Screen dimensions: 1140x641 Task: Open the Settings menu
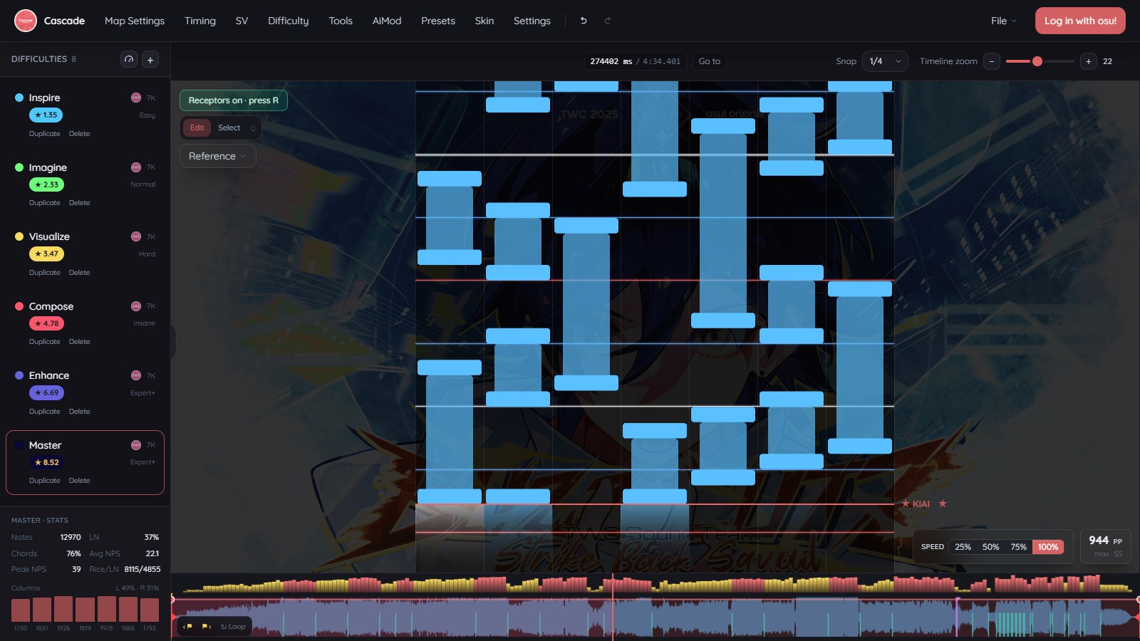pyautogui.click(x=532, y=21)
